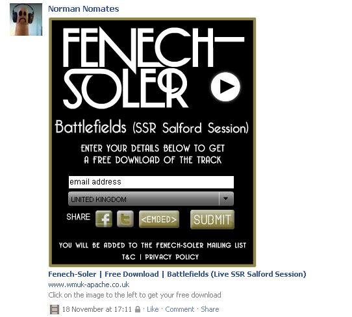Open Norman Nomates profile picture
Image resolution: width=352 pixels, height=317 pixels.
point(26,19)
